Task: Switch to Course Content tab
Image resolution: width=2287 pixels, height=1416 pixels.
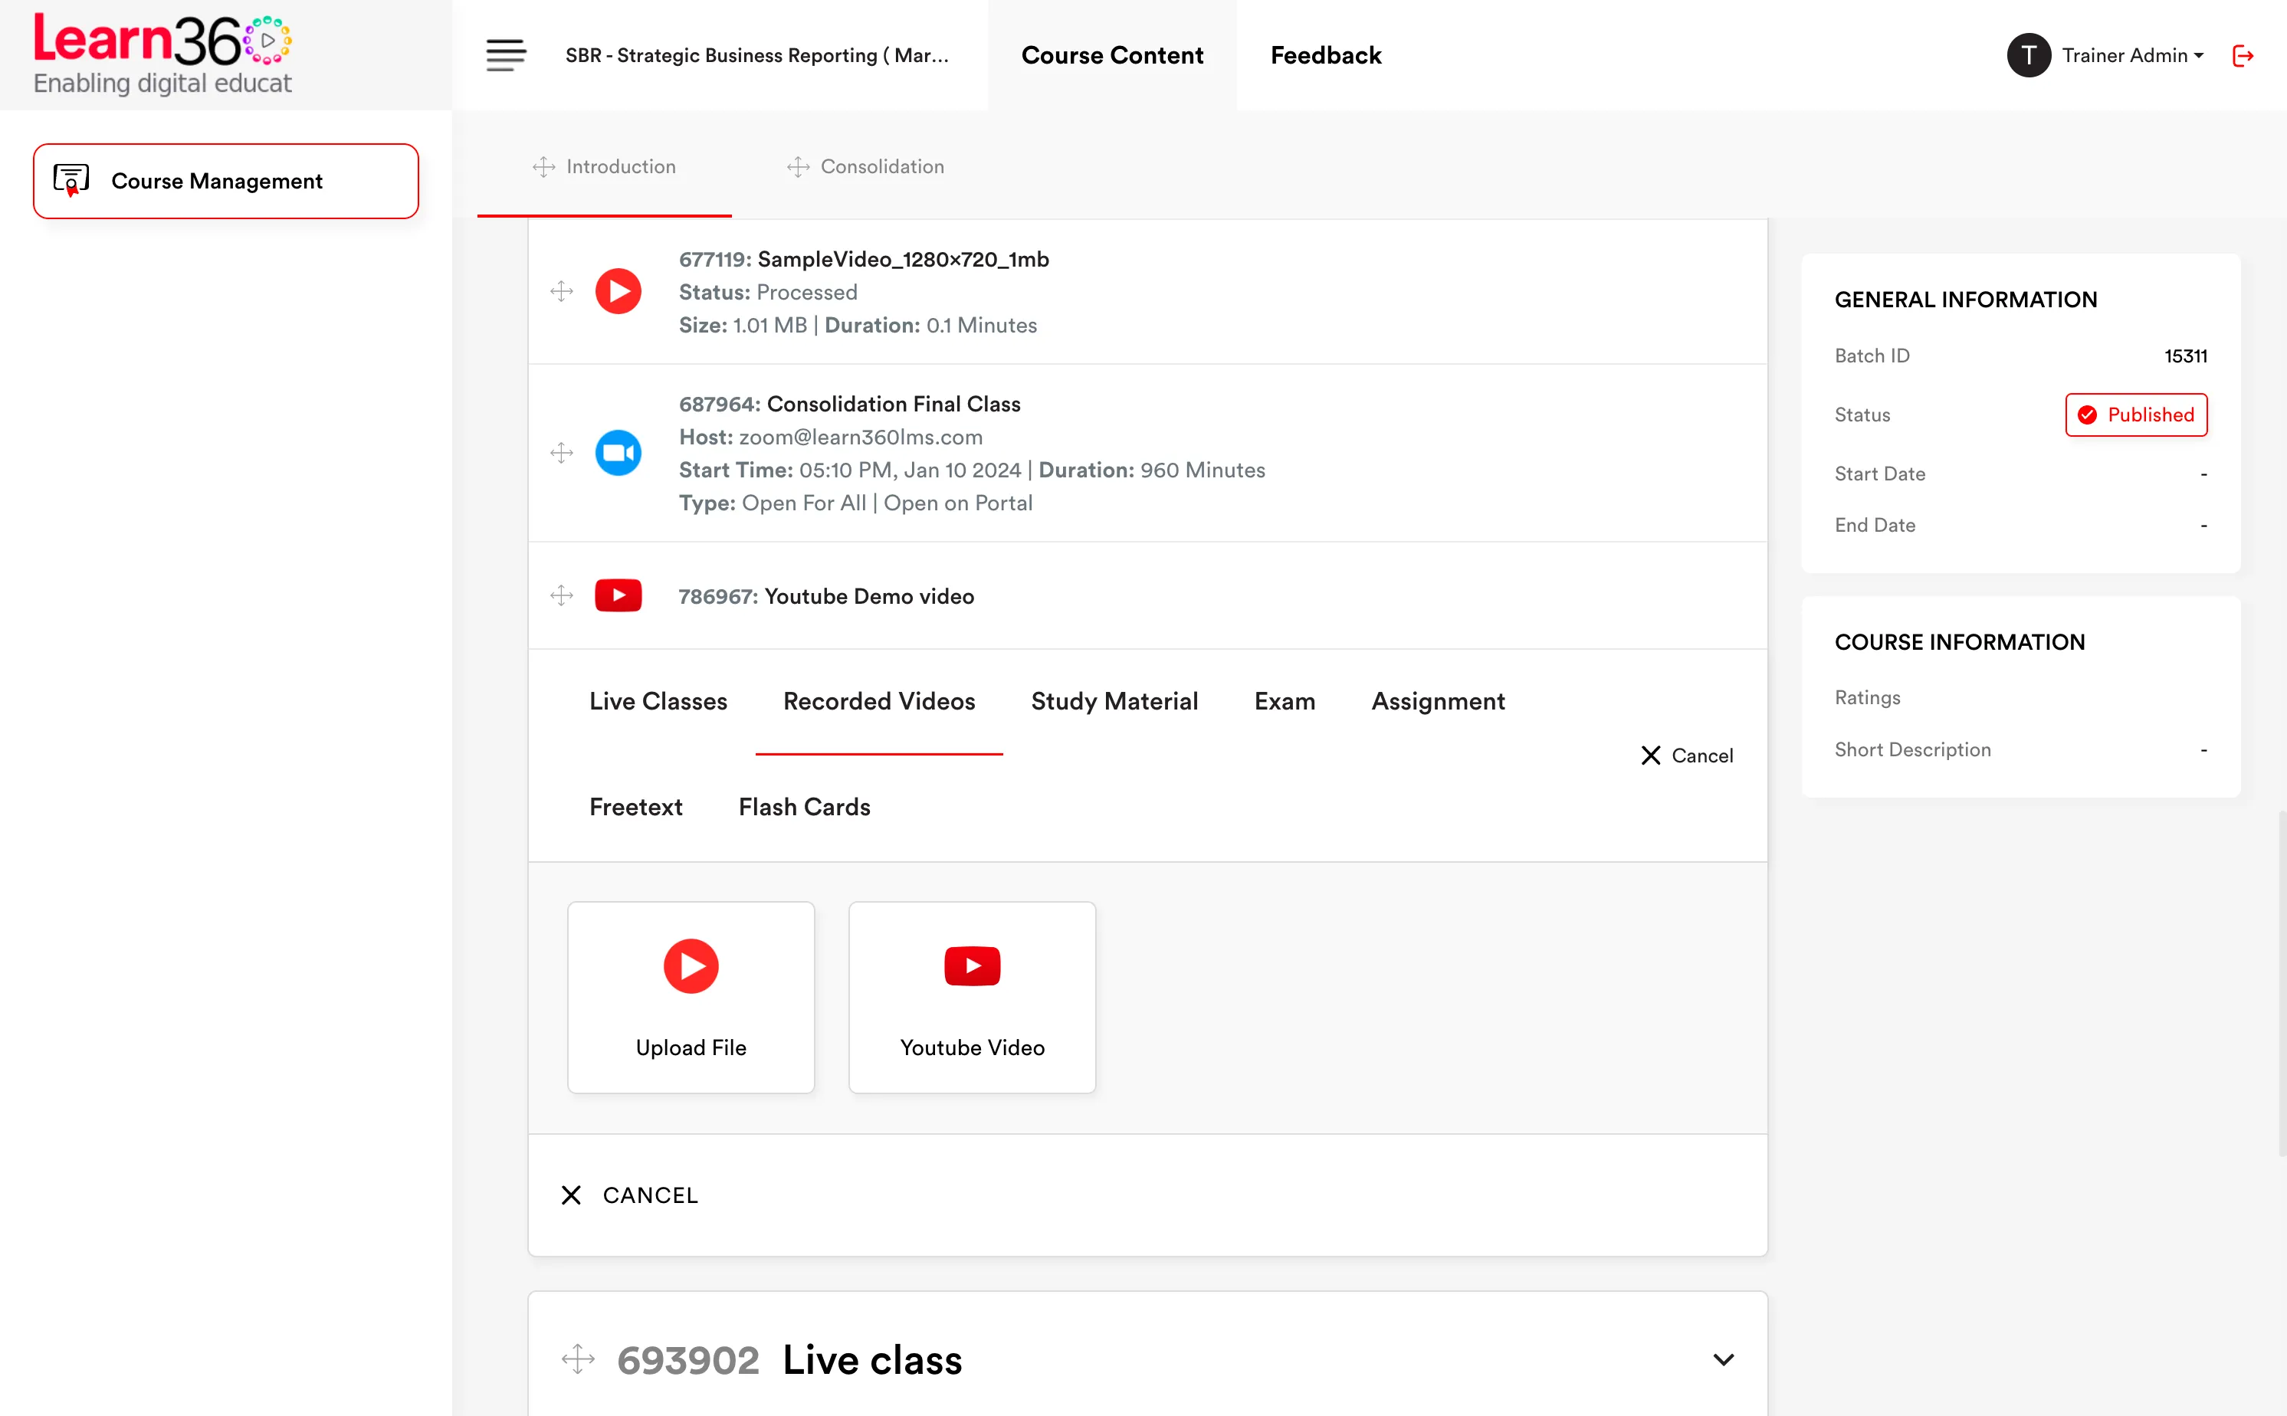Action: [1111, 55]
